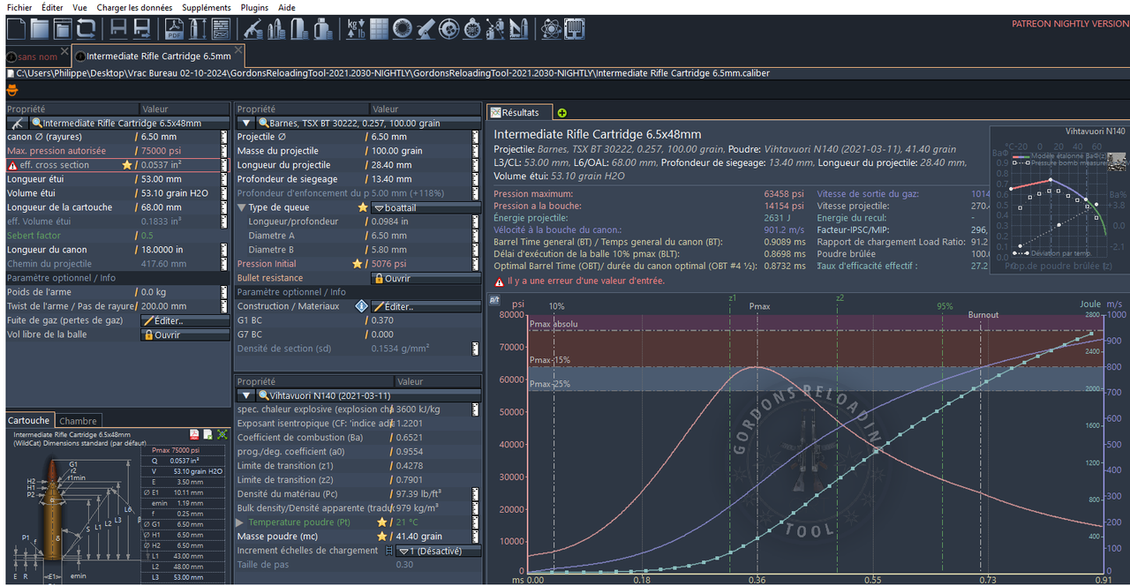Click the orange hat icon under the file path
The height and width of the screenshot is (586, 1130).
tap(12, 89)
